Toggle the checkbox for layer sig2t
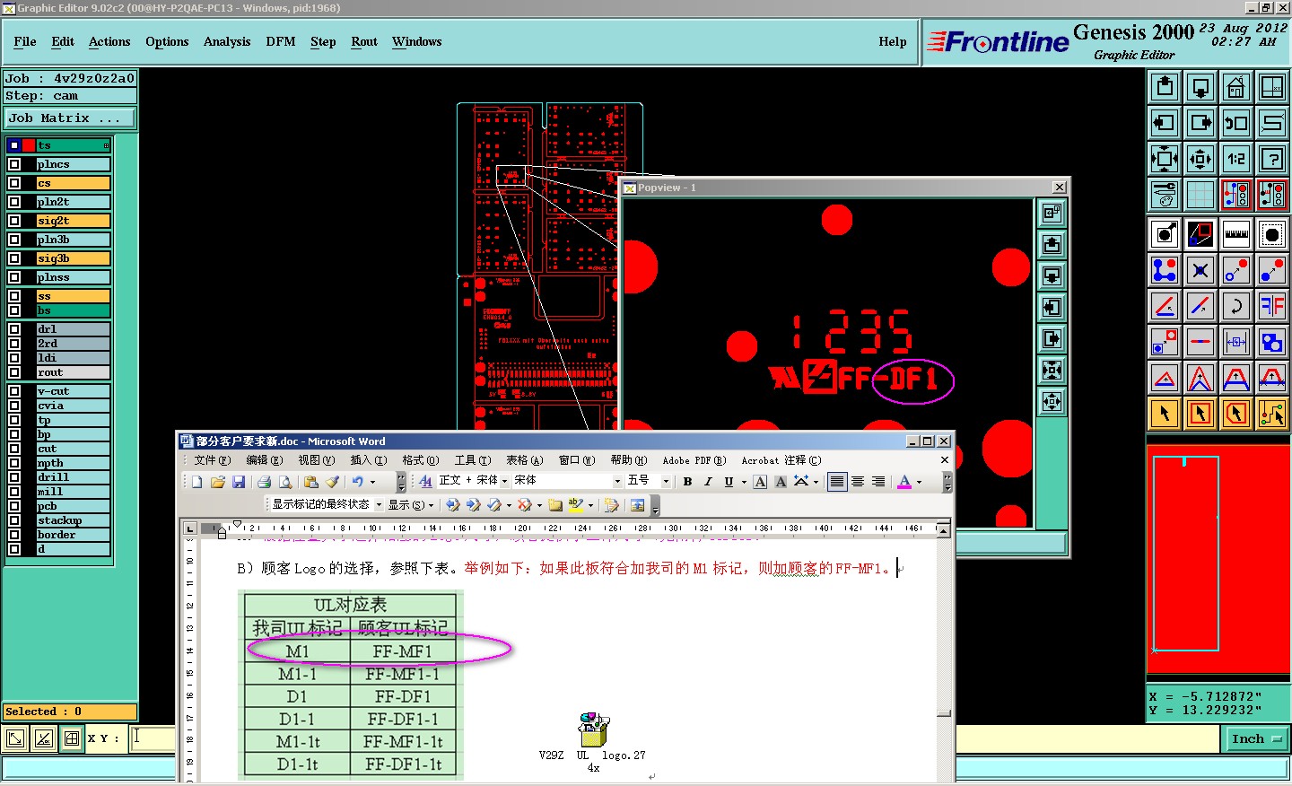This screenshot has width=1292, height=786. tap(14, 221)
